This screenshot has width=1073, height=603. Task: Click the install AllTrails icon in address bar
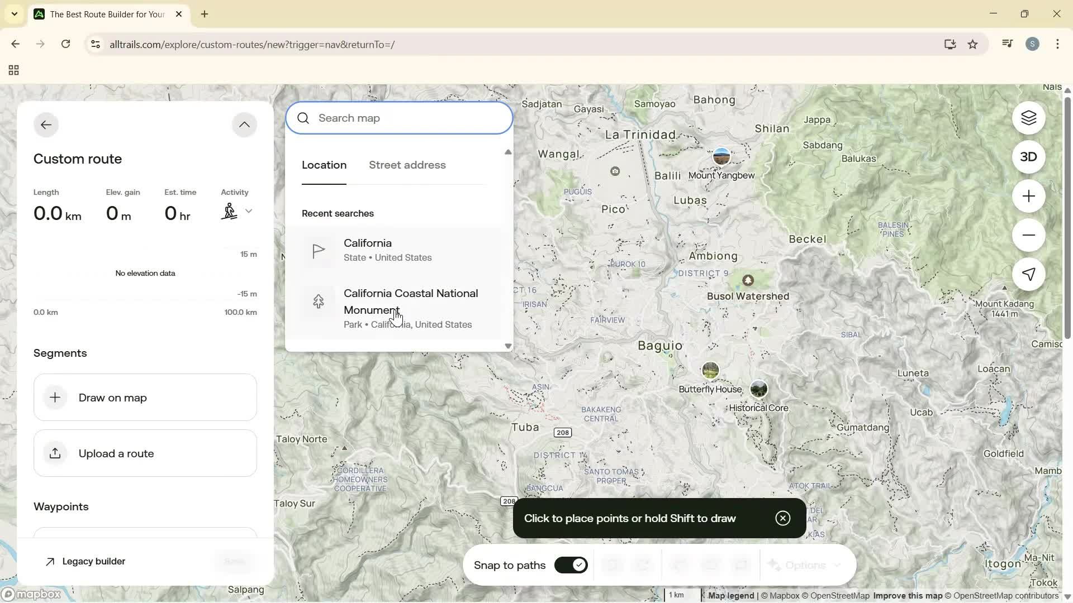[x=950, y=44]
